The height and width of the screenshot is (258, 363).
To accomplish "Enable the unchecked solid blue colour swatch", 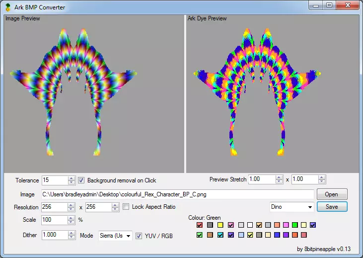I will point(277,235).
